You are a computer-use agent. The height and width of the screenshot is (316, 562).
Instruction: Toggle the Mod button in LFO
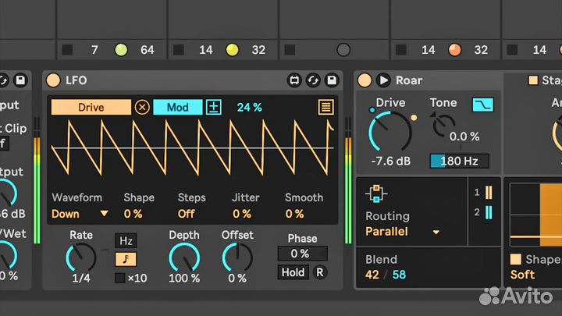pos(177,107)
